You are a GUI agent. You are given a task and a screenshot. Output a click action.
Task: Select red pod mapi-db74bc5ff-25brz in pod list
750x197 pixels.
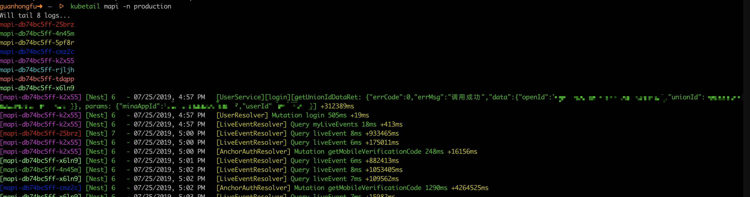coord(37,25)
